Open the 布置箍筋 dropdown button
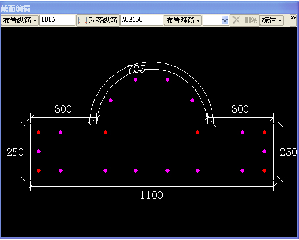This screenshot has width=299, height=240. tap(183, 20)
